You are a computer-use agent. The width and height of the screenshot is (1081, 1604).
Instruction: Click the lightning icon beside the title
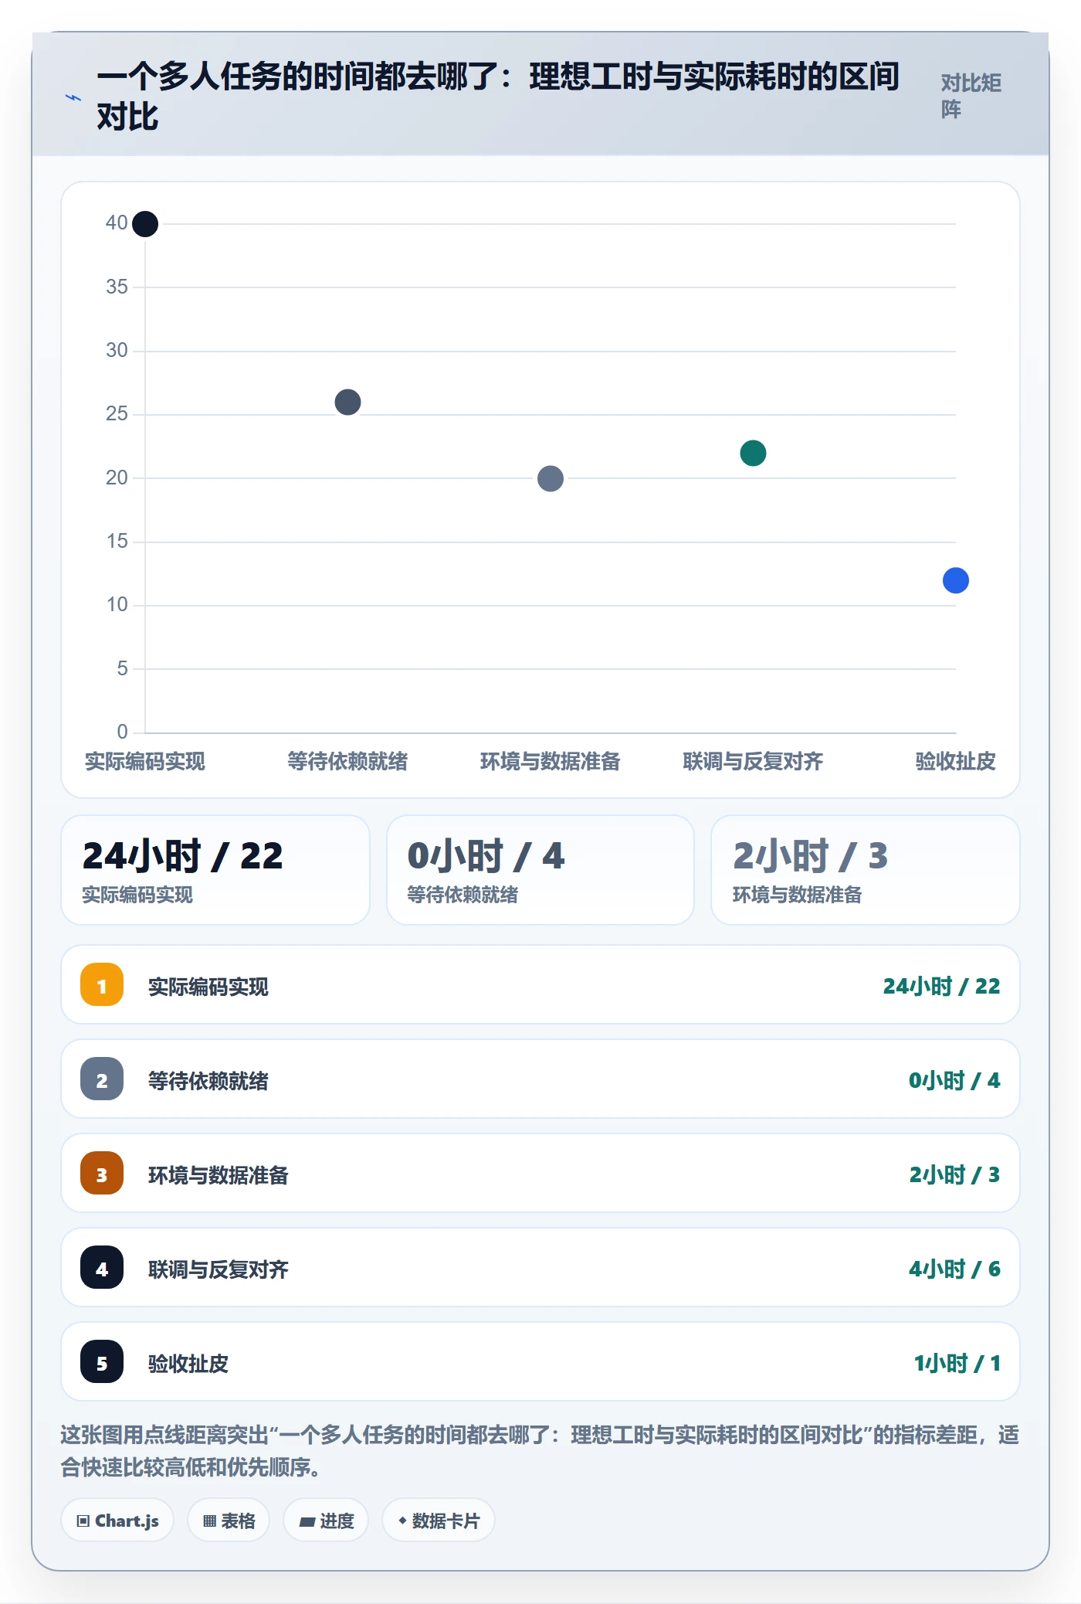point(73,97)
